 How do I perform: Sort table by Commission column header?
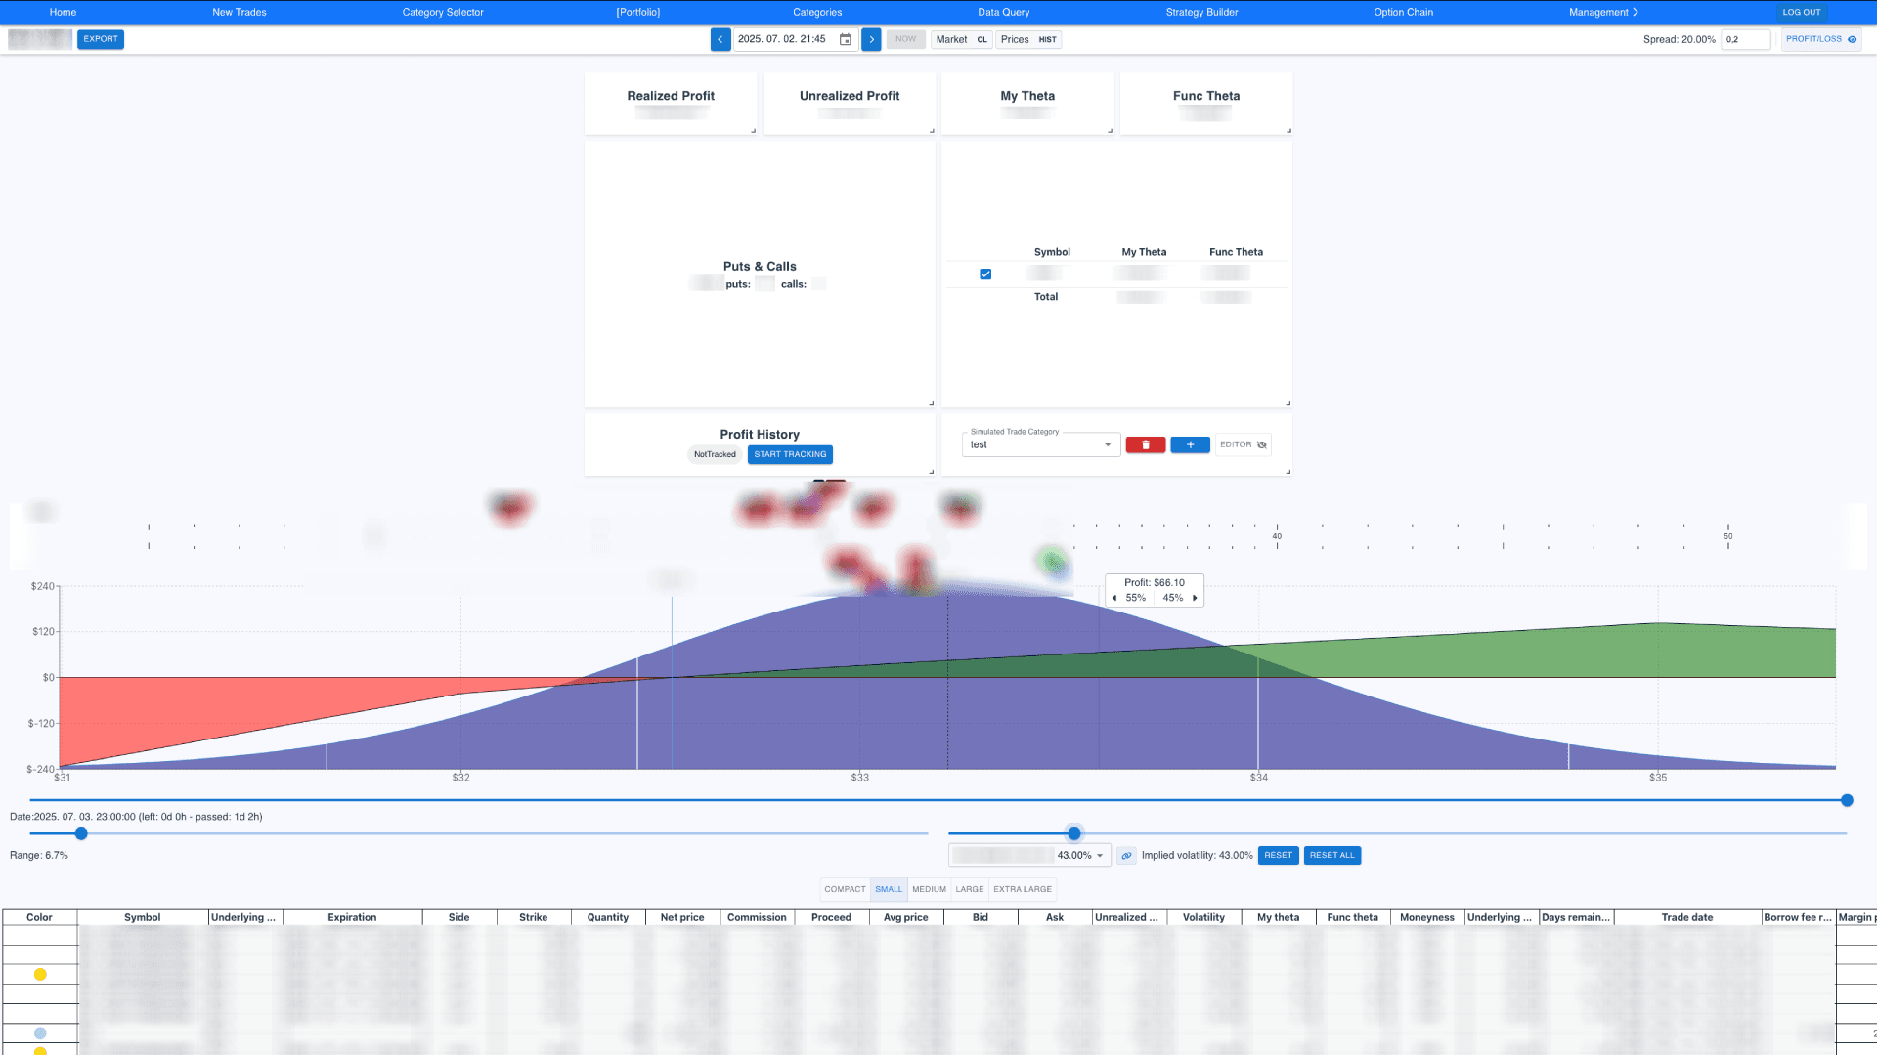tap(757, 918)
